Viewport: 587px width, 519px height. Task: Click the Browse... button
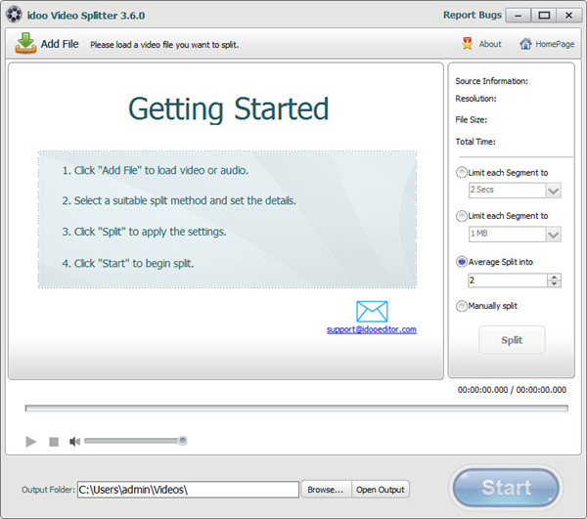pos(325,490)
